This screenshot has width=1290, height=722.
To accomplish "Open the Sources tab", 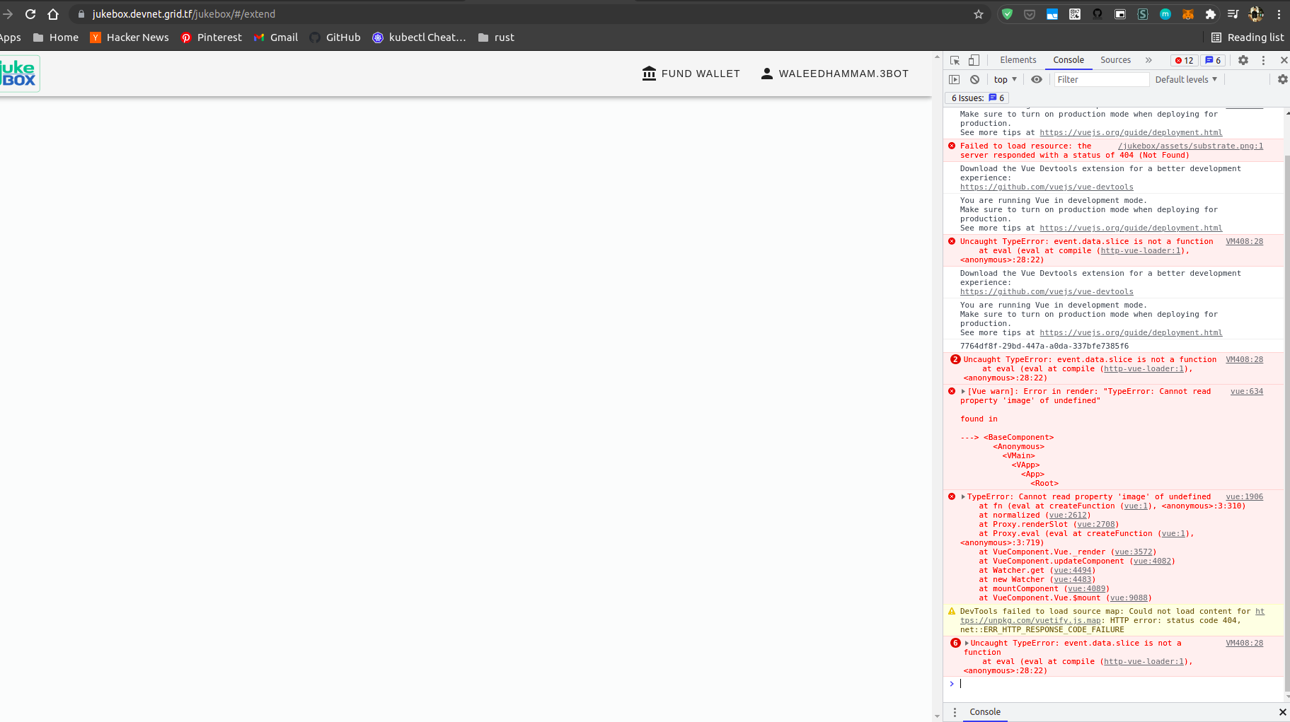I will coord(1115,60).
